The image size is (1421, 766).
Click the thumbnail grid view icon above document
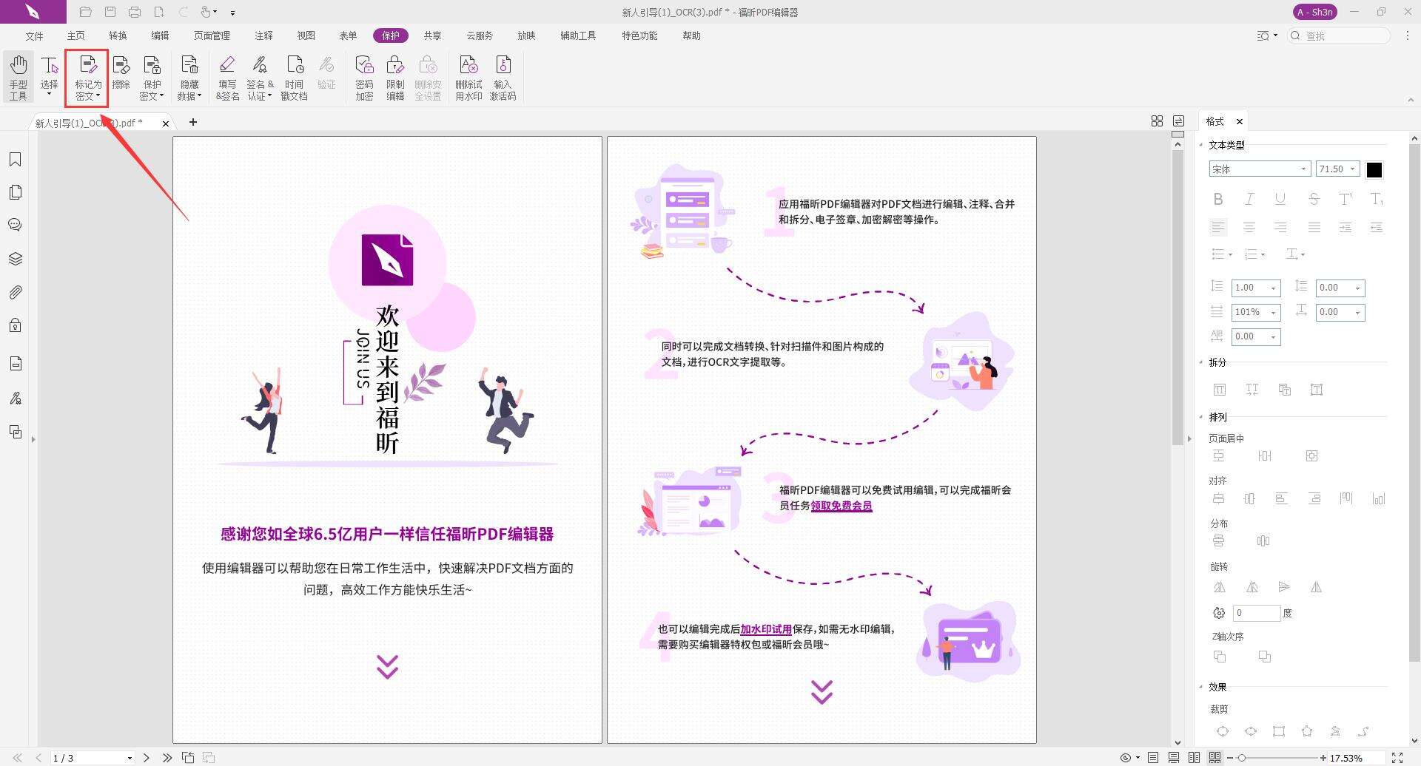(1157, 121)
